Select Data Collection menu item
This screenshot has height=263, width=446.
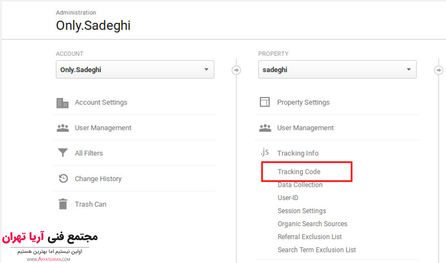[x=300, y=185]
